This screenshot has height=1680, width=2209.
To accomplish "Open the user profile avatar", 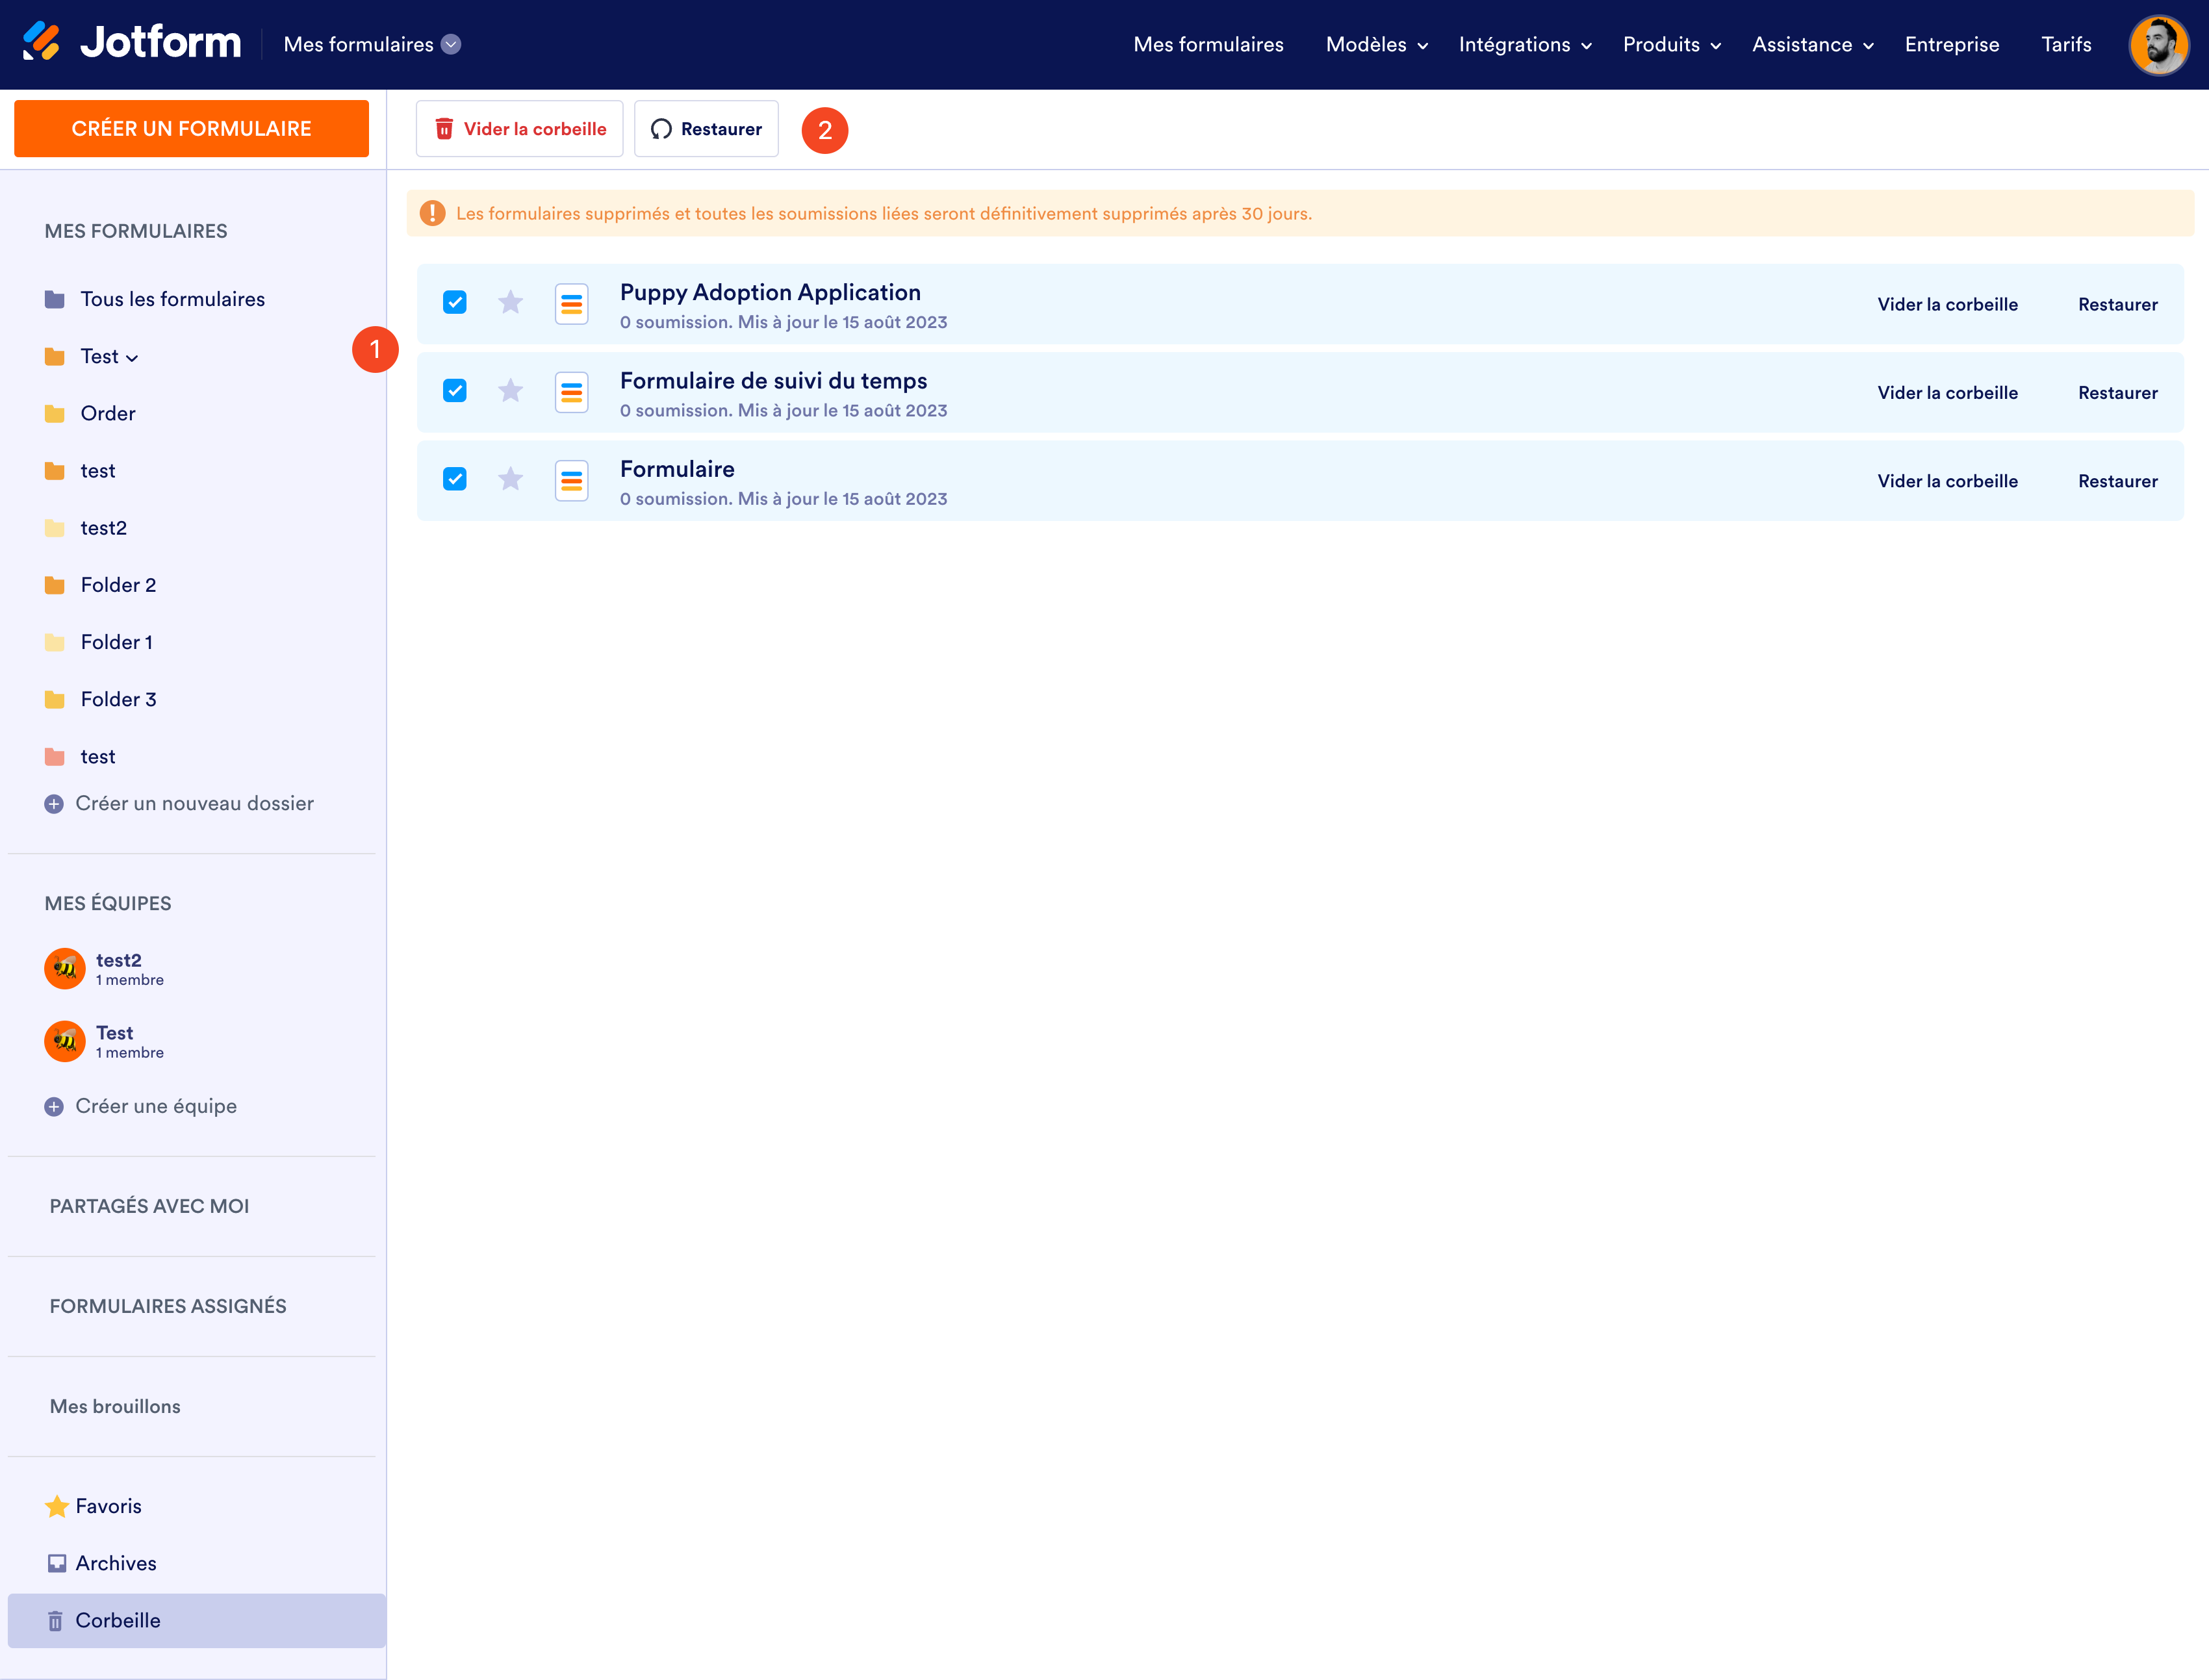I will 2158,45.
